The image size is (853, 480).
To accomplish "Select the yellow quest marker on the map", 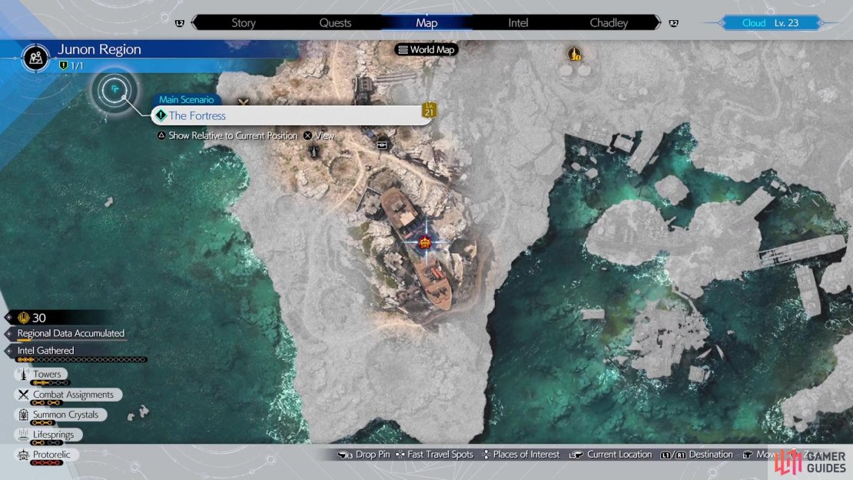I will [575, 54].
